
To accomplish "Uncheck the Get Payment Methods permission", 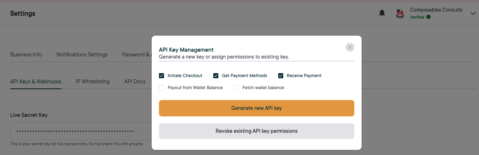I will tap(216, 76).
